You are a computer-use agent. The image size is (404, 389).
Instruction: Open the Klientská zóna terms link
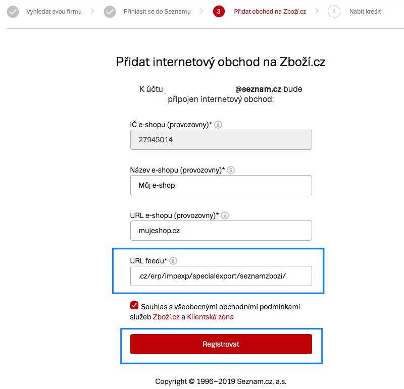click(210, 317)
